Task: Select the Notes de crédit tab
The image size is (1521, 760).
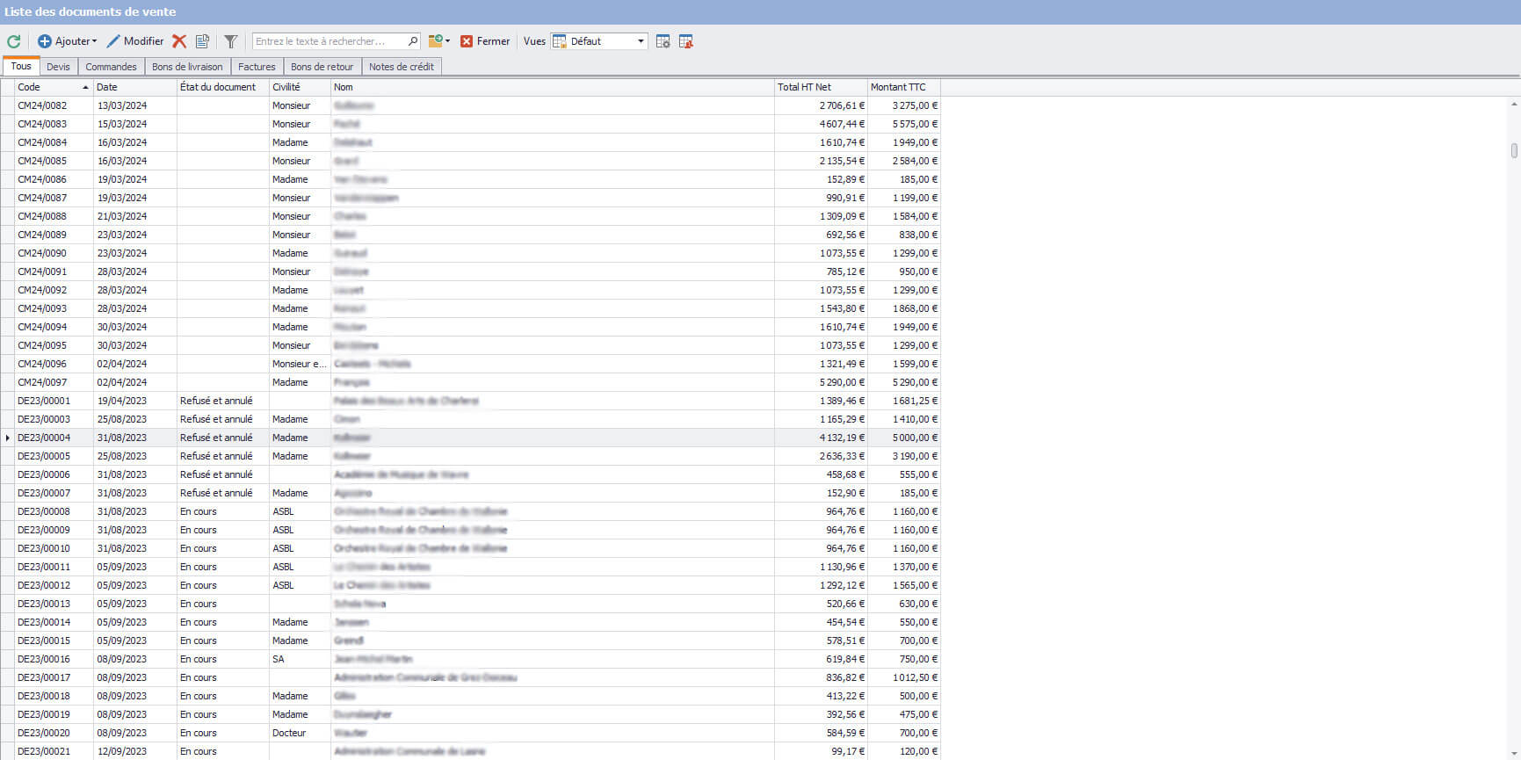Action: pos(401,67)
